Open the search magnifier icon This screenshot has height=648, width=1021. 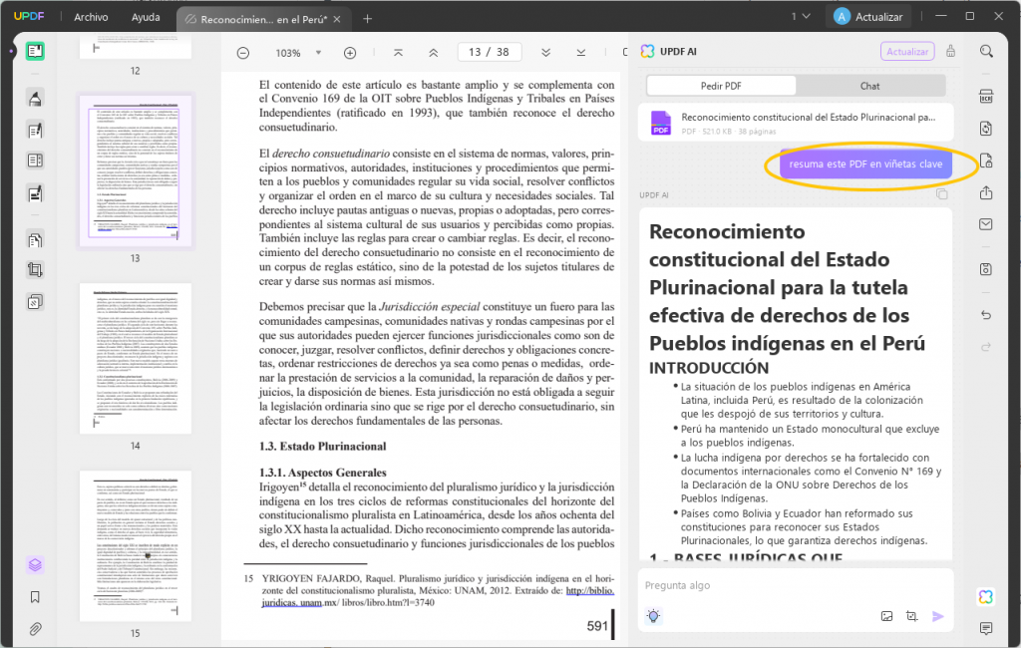click(x=986, y=52)
